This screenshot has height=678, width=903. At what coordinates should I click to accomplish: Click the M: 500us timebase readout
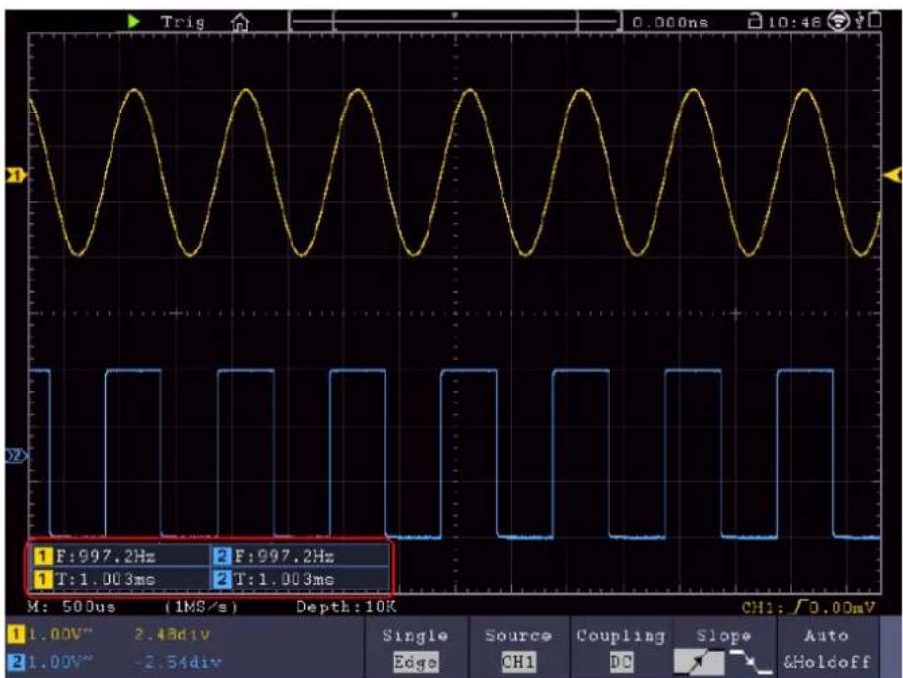tap(71, 608)
